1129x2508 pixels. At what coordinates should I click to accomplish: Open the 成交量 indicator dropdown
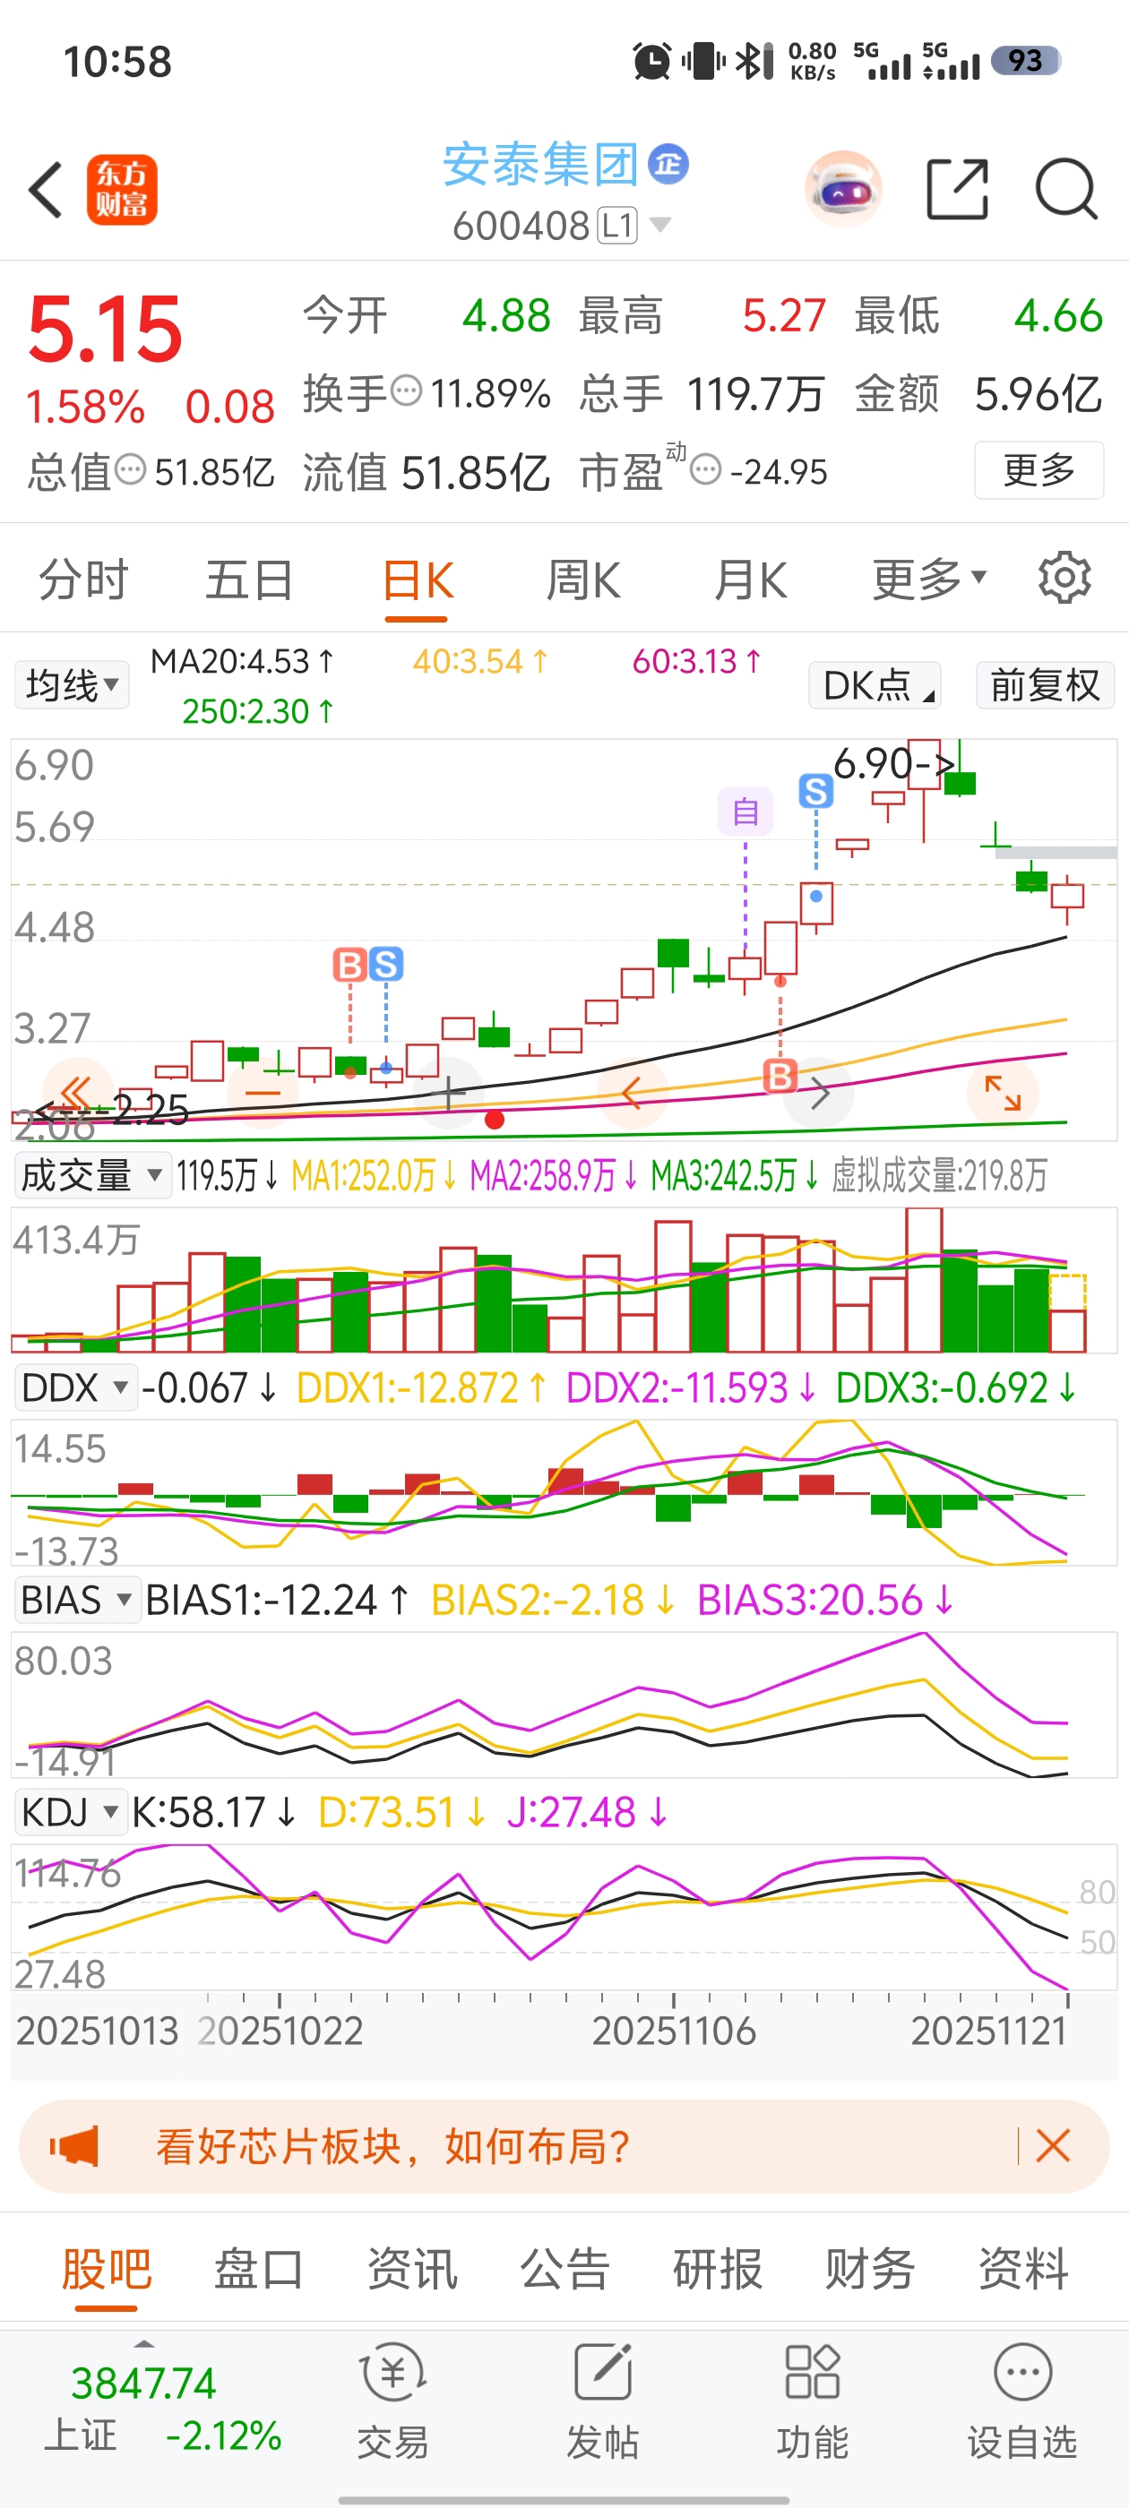pyautogui.click(x=91, y=1175)
